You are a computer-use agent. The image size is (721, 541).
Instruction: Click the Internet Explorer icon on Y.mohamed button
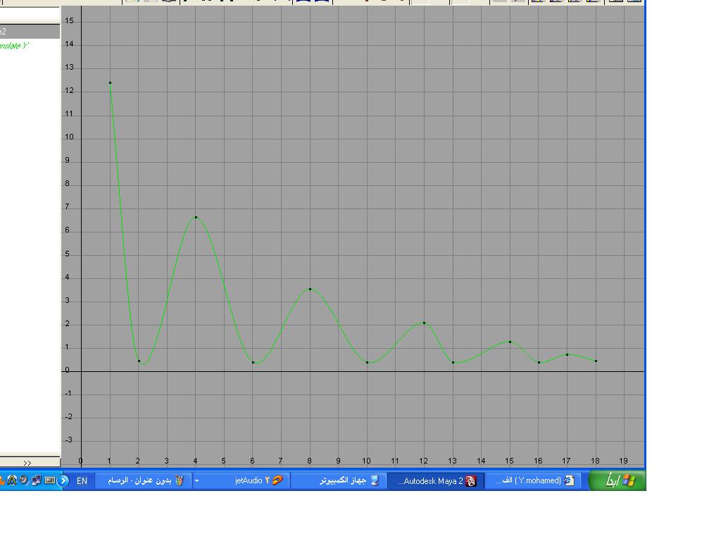coord(569,480)
